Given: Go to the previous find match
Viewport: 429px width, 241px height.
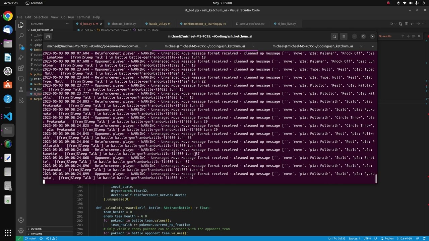Looking at the screenshot, I should point(403,36).
